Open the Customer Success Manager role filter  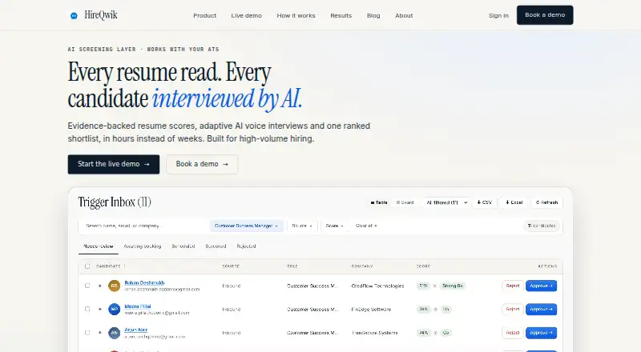pos(247,226)
